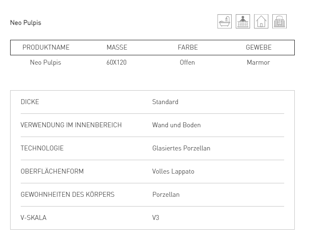This screenshot has height=237, width=311.
Task: Click the VERWENDUNG IM INNENBEREICH label
Action: (x=71, y=125)
